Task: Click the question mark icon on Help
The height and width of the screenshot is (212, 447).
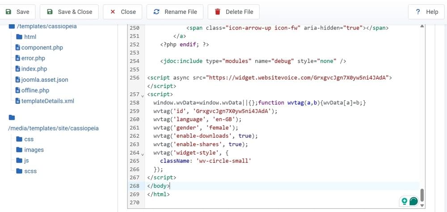Action: 418,12
